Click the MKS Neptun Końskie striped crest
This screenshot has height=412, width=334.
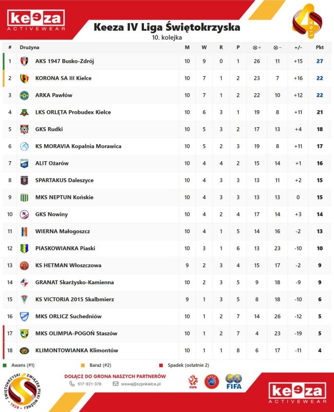[x=24, y=197]
